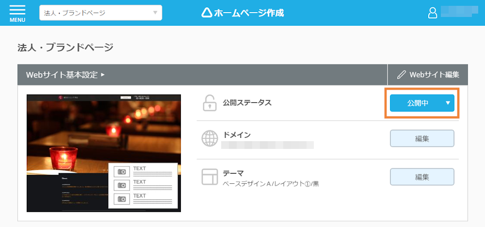Click the pencil icon beside Webサイト編集
Screen dimensions: 485x227
(401, 75)
